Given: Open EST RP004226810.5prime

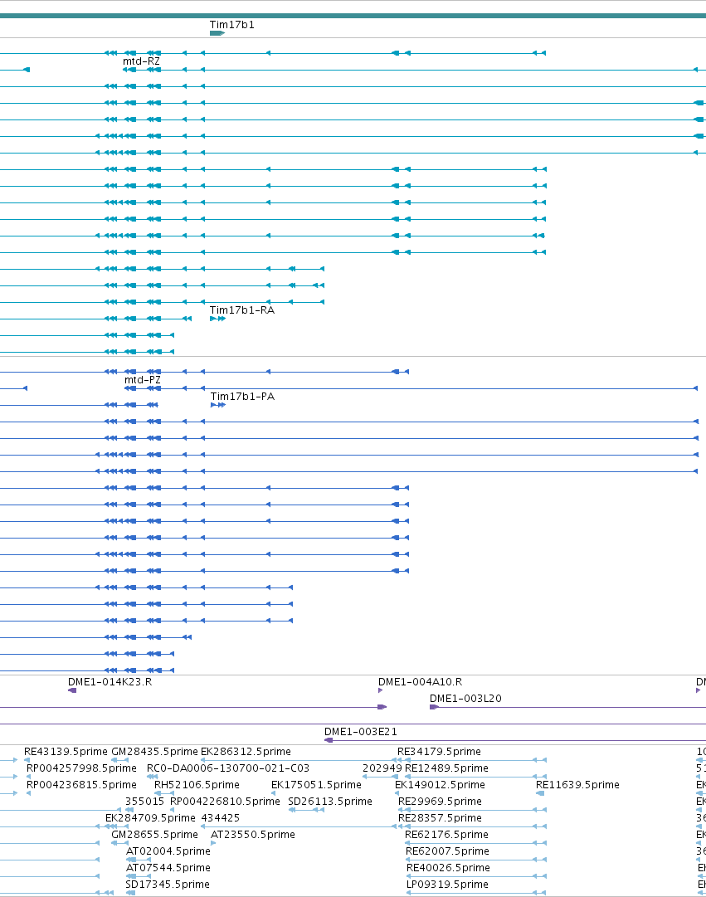Looking at the screenshot, I should [225, 802].
